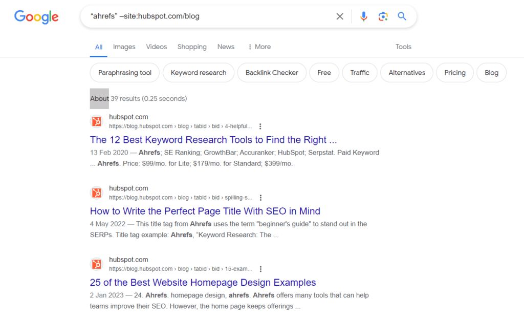Open options menu for the 4-helpful result URL
The height and width of the screenshot is (319, 524).
pos(260,126)
